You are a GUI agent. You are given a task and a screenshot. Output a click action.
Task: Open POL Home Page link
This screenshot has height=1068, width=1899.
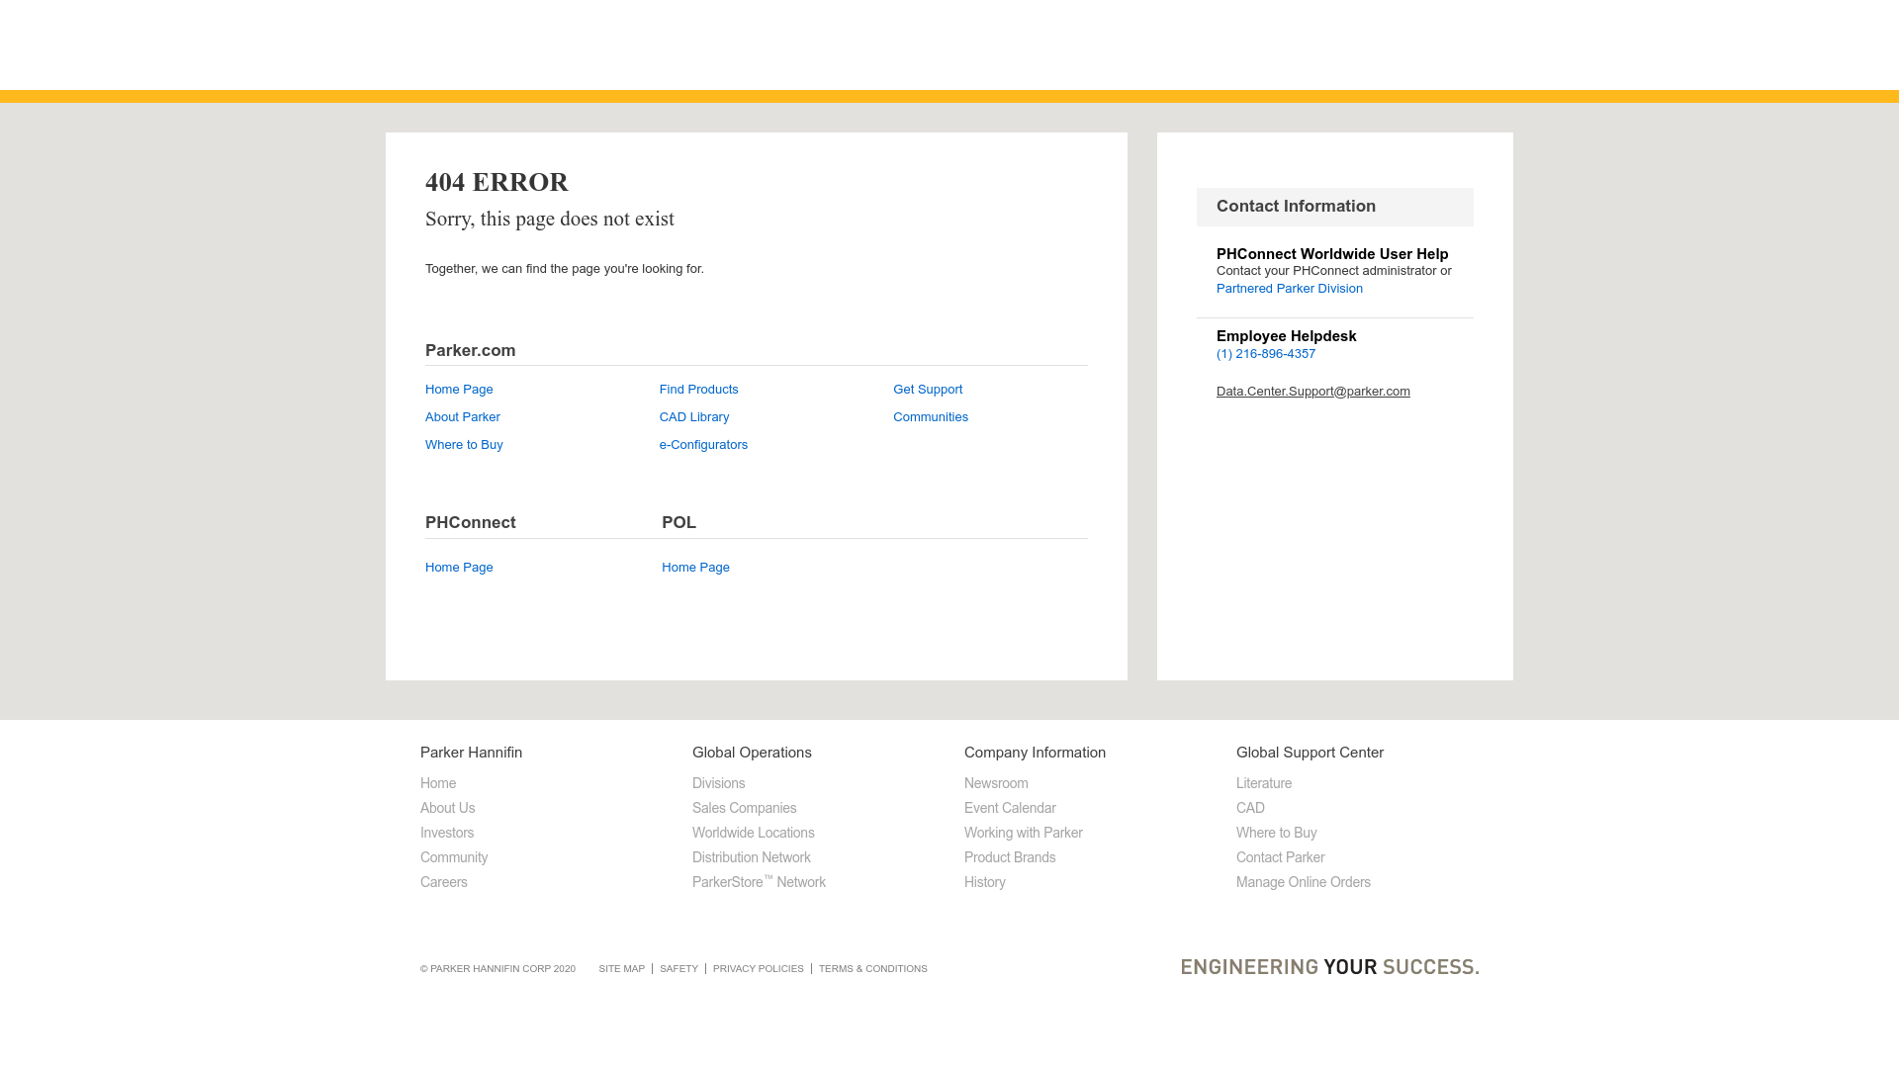695,568
